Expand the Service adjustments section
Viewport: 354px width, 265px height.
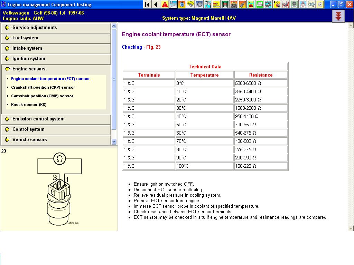click(56, 28)
